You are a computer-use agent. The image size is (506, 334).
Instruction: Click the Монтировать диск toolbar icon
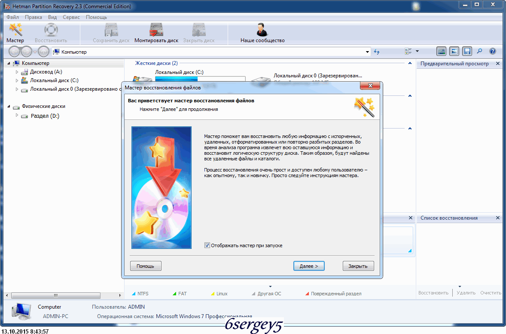click(x=156, y=30)
